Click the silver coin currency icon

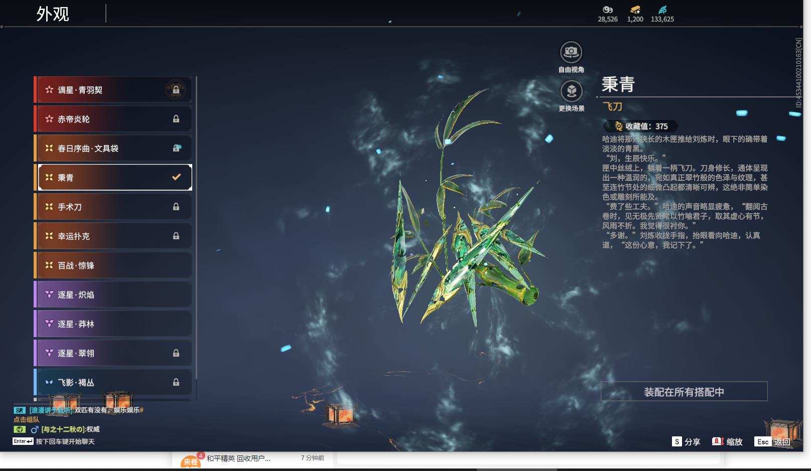coord(608,10)
